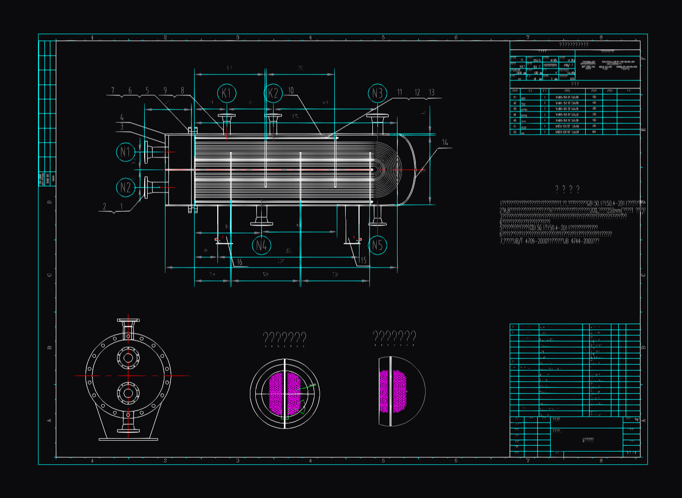Click zone letter D on left border
This screenshot has width=682, height=498.
[49, 202]
